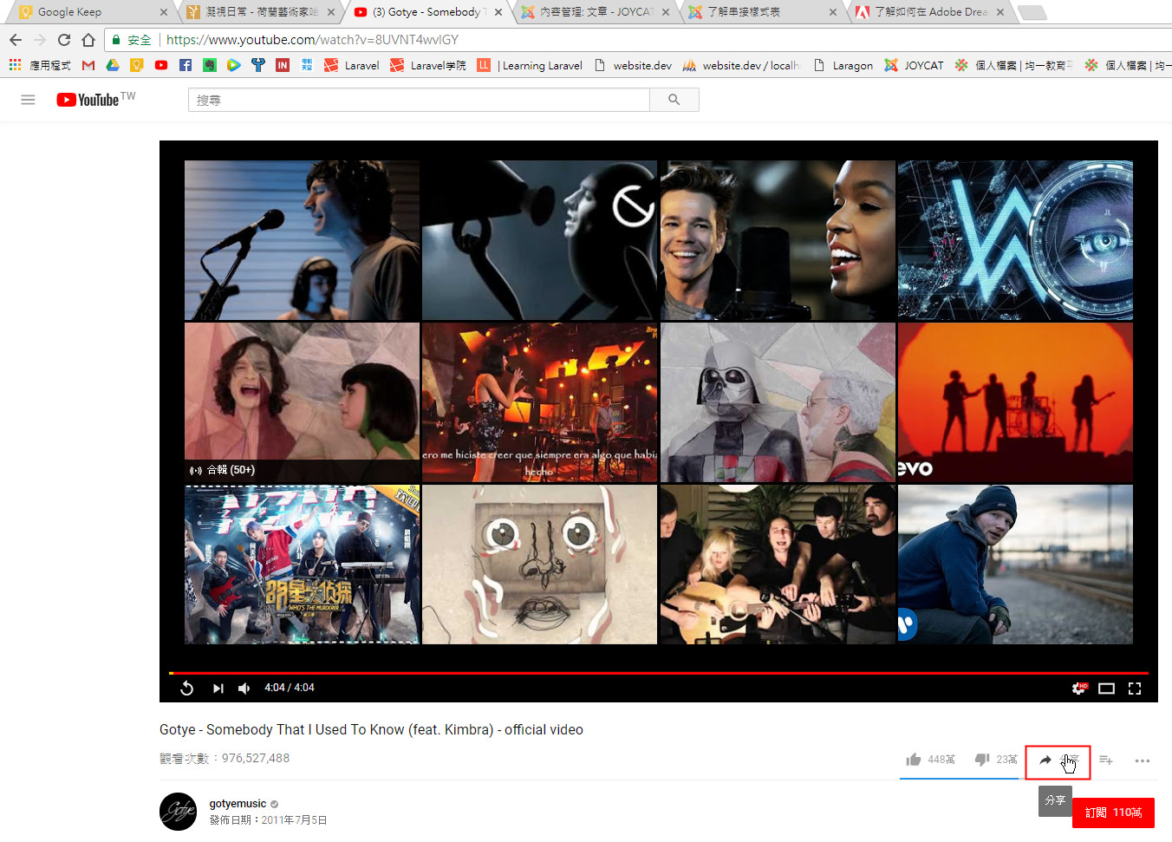Viewport: 1172px width, 842px height.
Task: Open the Google Keep bookmark icon
Action: tap(137, 65)
